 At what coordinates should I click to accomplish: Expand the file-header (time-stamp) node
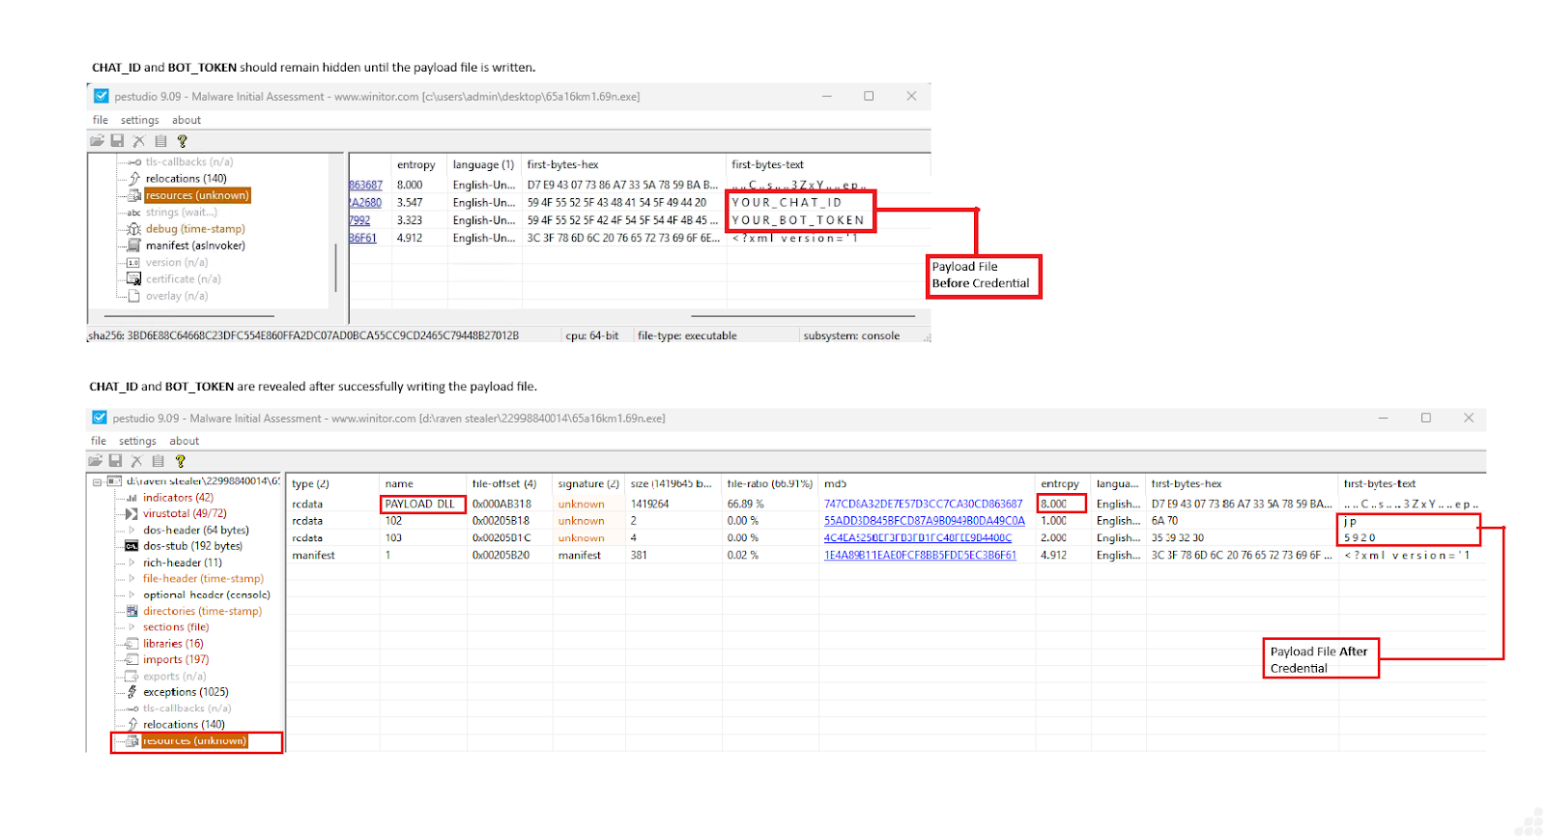pyautogui.click(x=132, y=579)
